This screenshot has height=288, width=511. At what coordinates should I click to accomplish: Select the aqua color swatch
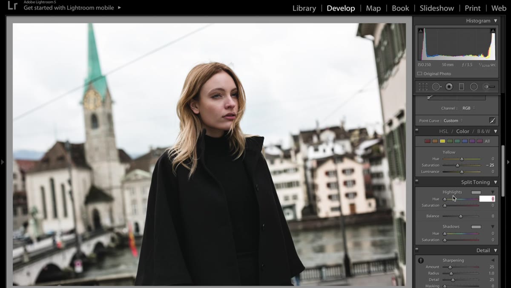click(x=457, y=141)
